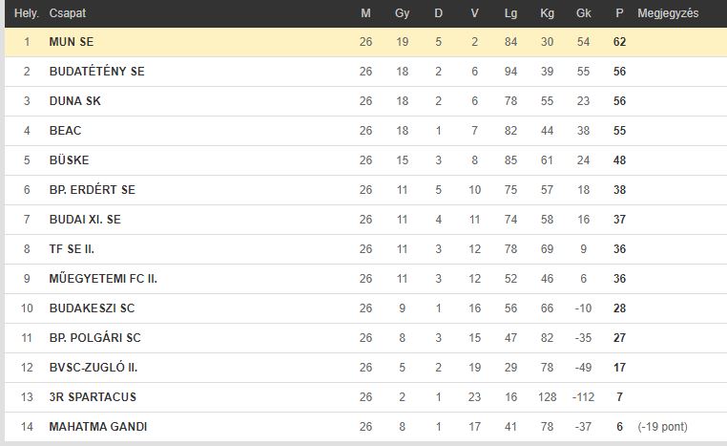
Task: Select the Megjegyzés column header
Action: pyautogui.click(x=668, y=13)
